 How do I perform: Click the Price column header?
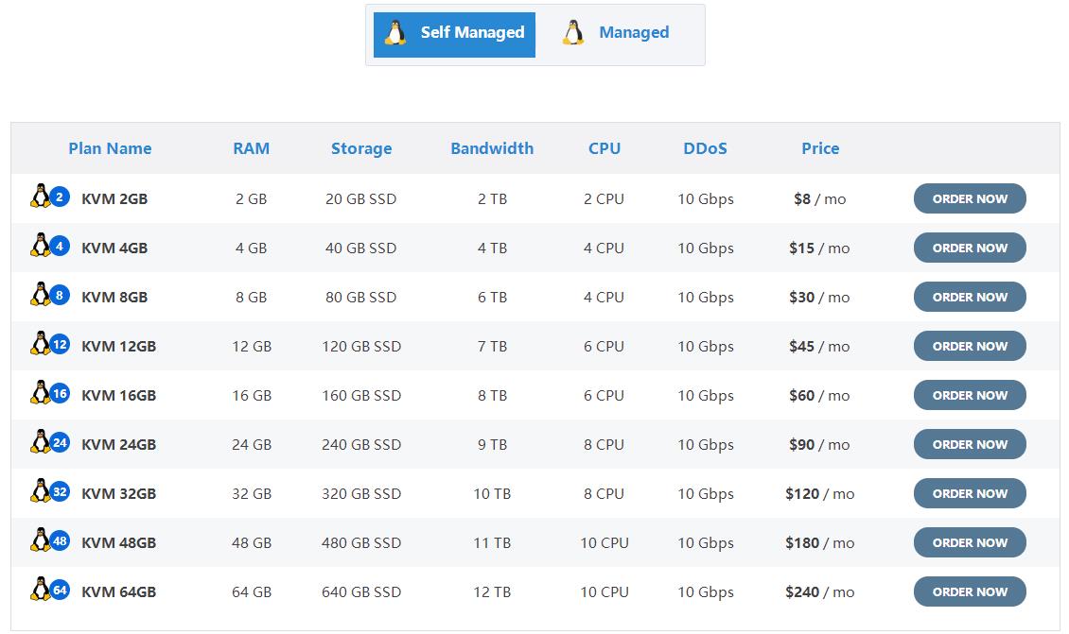tap(820, 148)
